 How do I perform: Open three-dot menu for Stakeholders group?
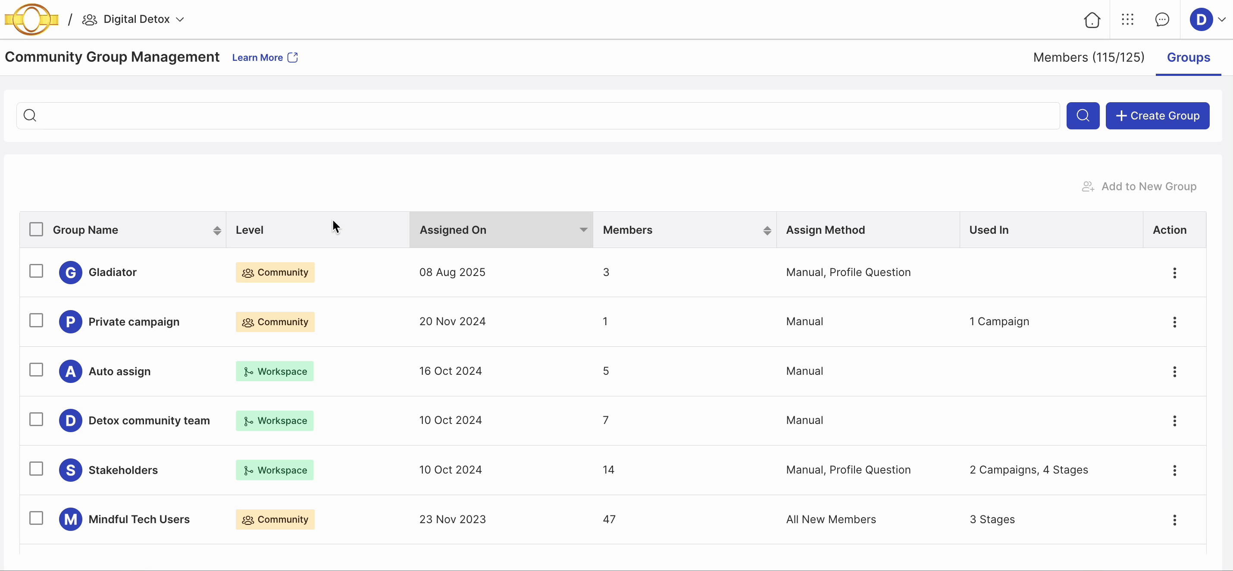tap(1174, 471)
